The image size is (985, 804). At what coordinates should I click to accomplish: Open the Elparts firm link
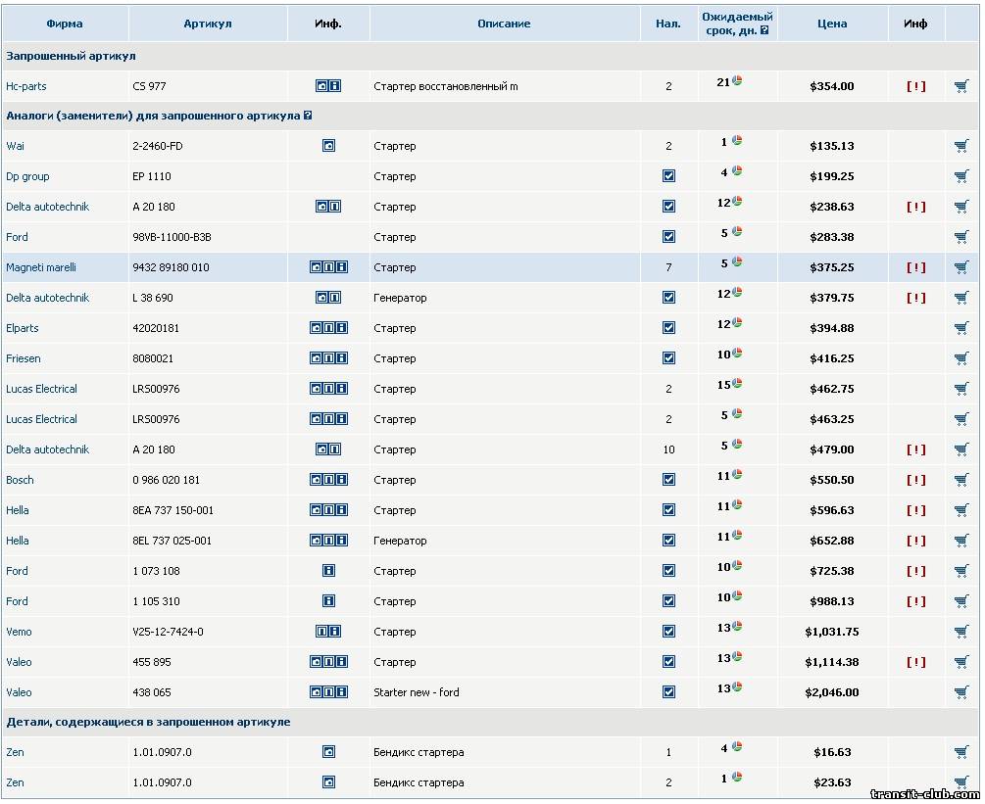22,328
